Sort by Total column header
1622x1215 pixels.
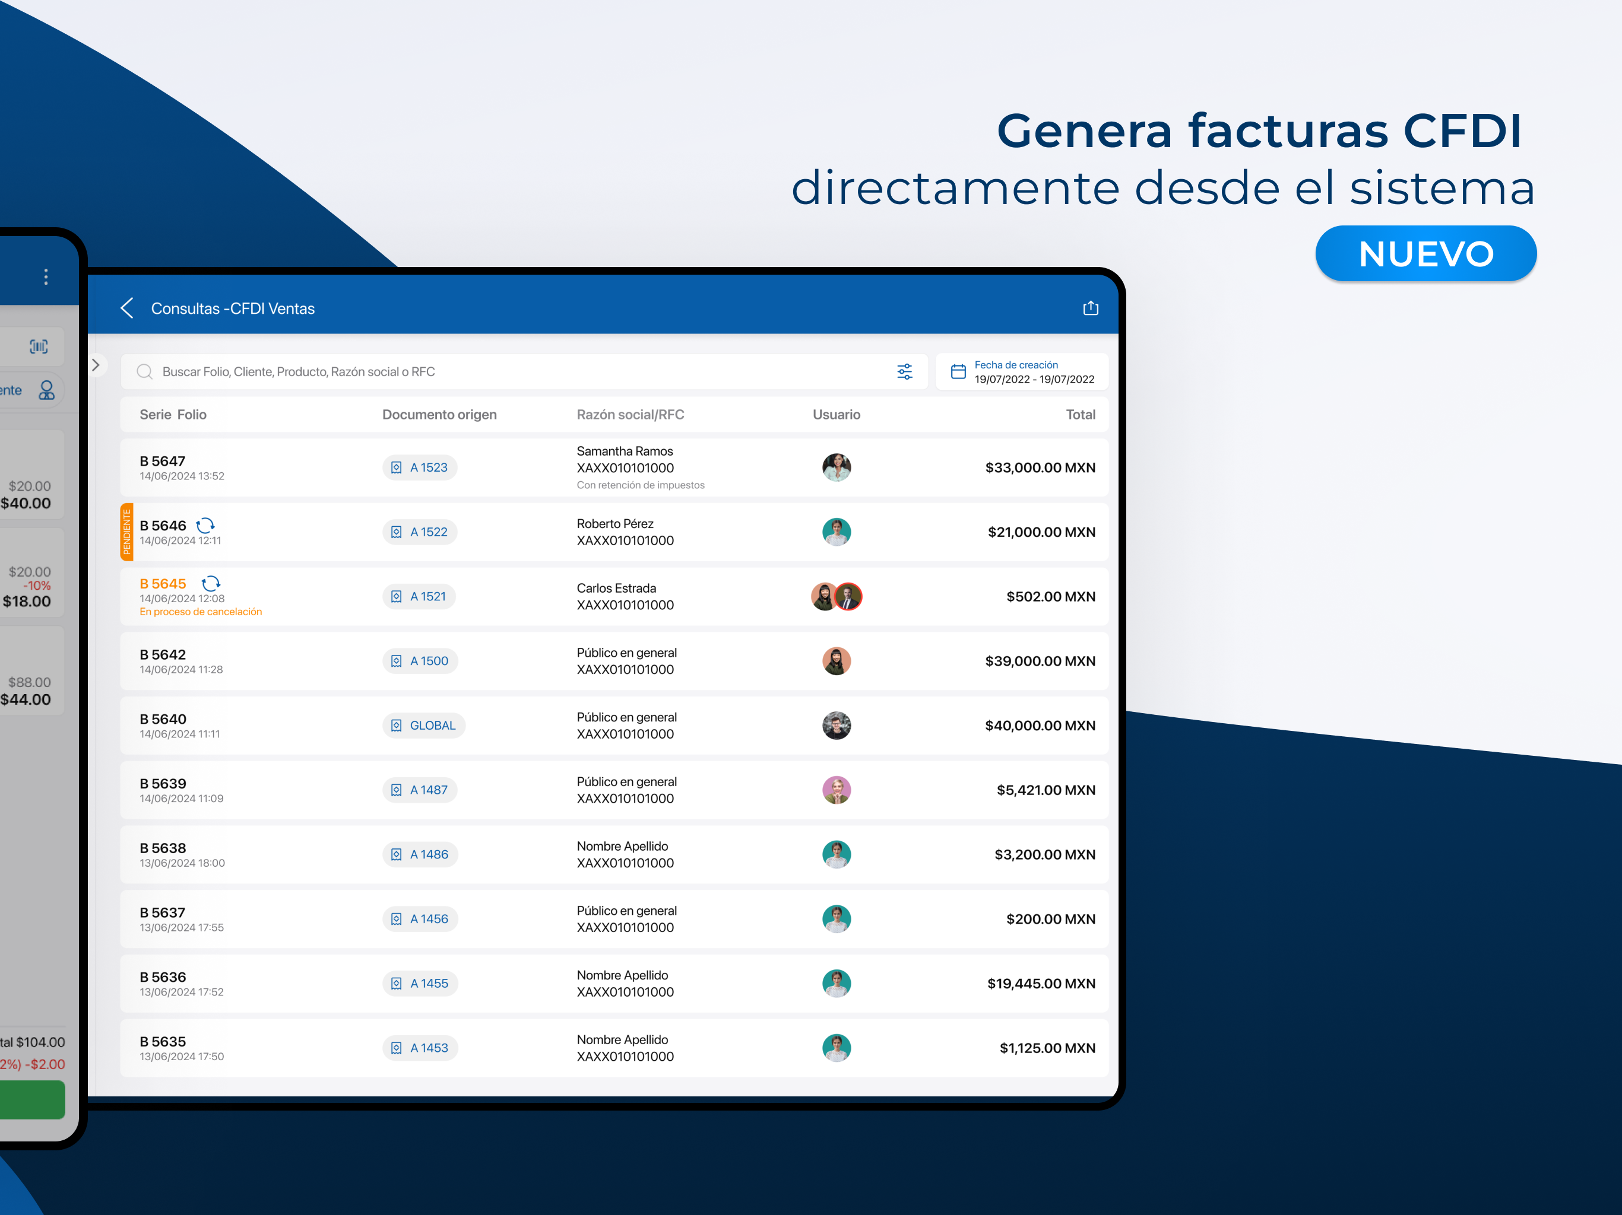tap(1081, 415)
